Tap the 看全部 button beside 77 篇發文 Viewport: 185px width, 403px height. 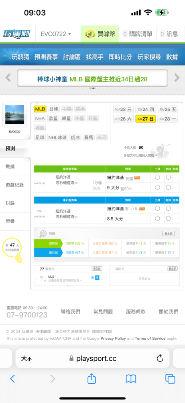97,269
